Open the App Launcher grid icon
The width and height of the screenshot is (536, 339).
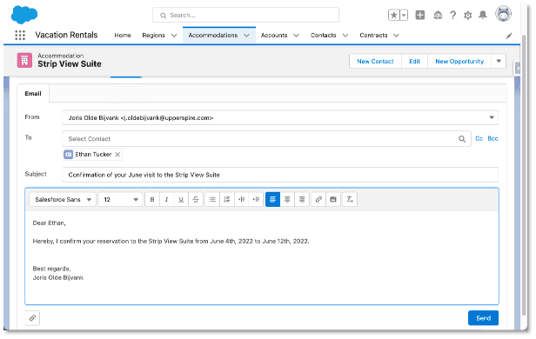tap(20, 35)
